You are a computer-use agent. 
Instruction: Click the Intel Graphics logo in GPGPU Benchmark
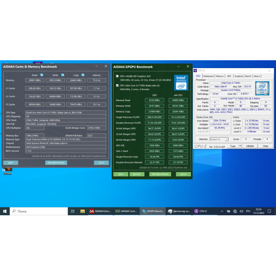(181, 82)
